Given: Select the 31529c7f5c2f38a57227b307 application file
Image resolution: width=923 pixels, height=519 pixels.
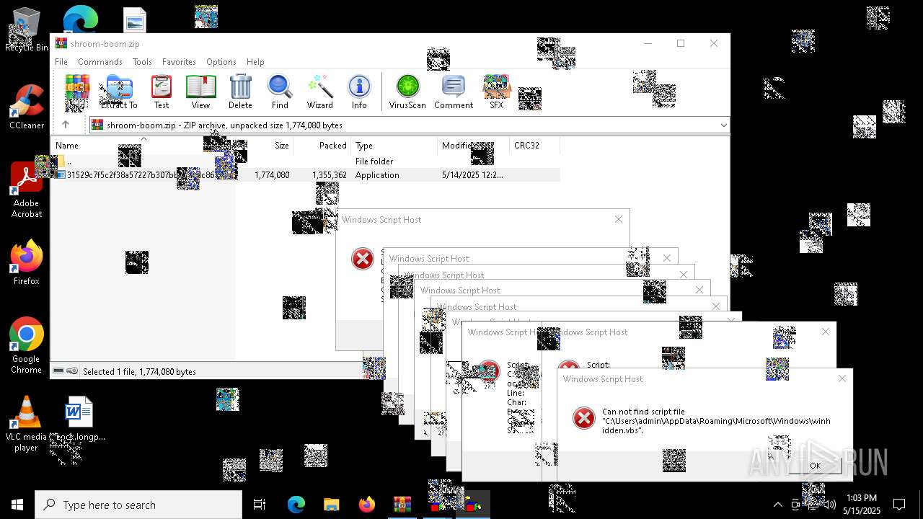Looking at the screenshot, I should [x=306, y=175].
